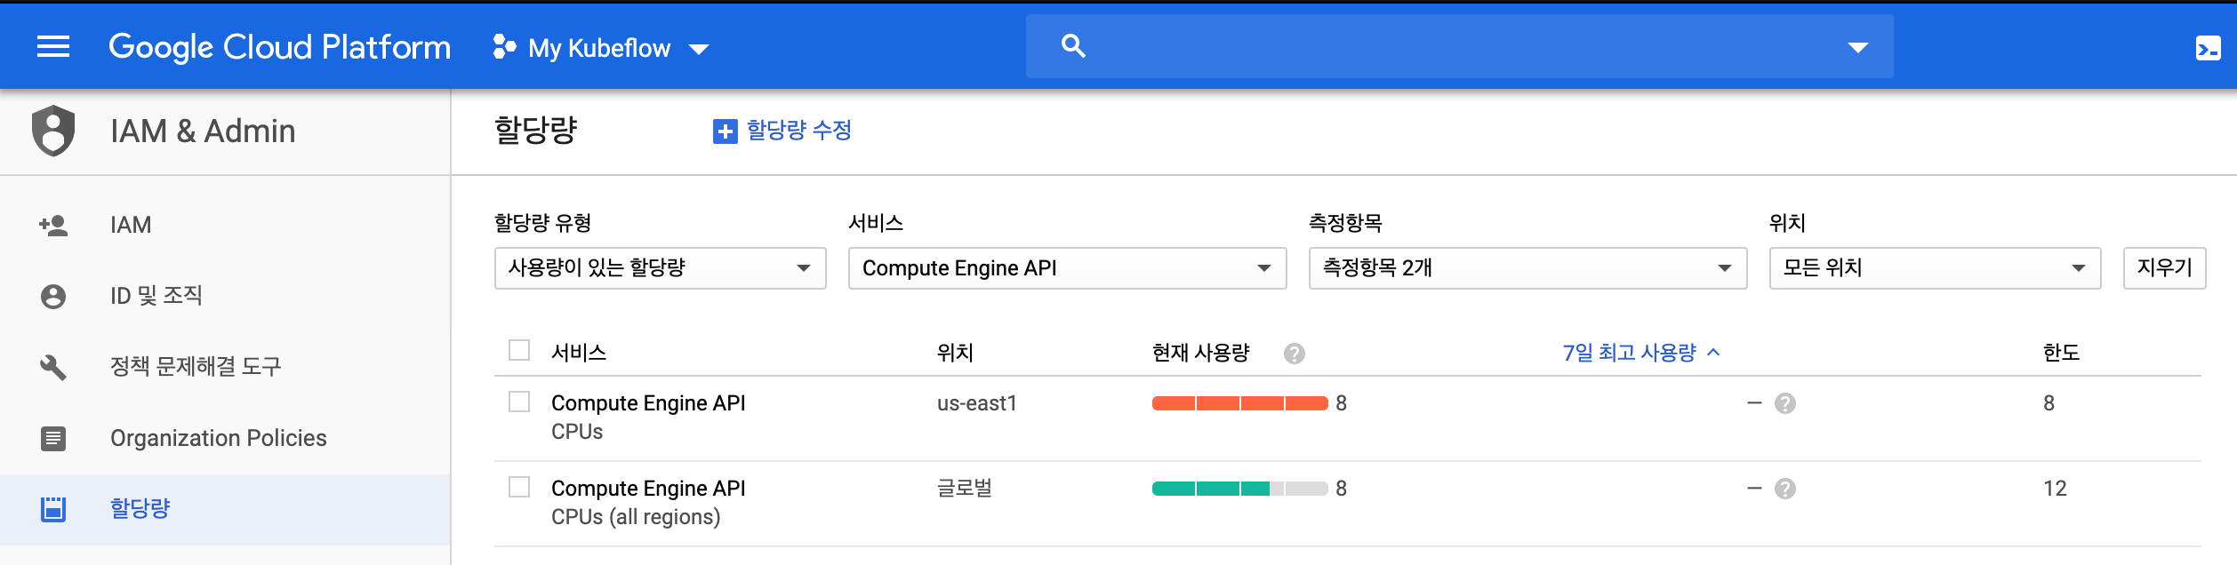The height and width of the screenshot is (565, 2237).
Task: Click the limit value 8 in us-east1 row
Action: tap(2049, 403)
